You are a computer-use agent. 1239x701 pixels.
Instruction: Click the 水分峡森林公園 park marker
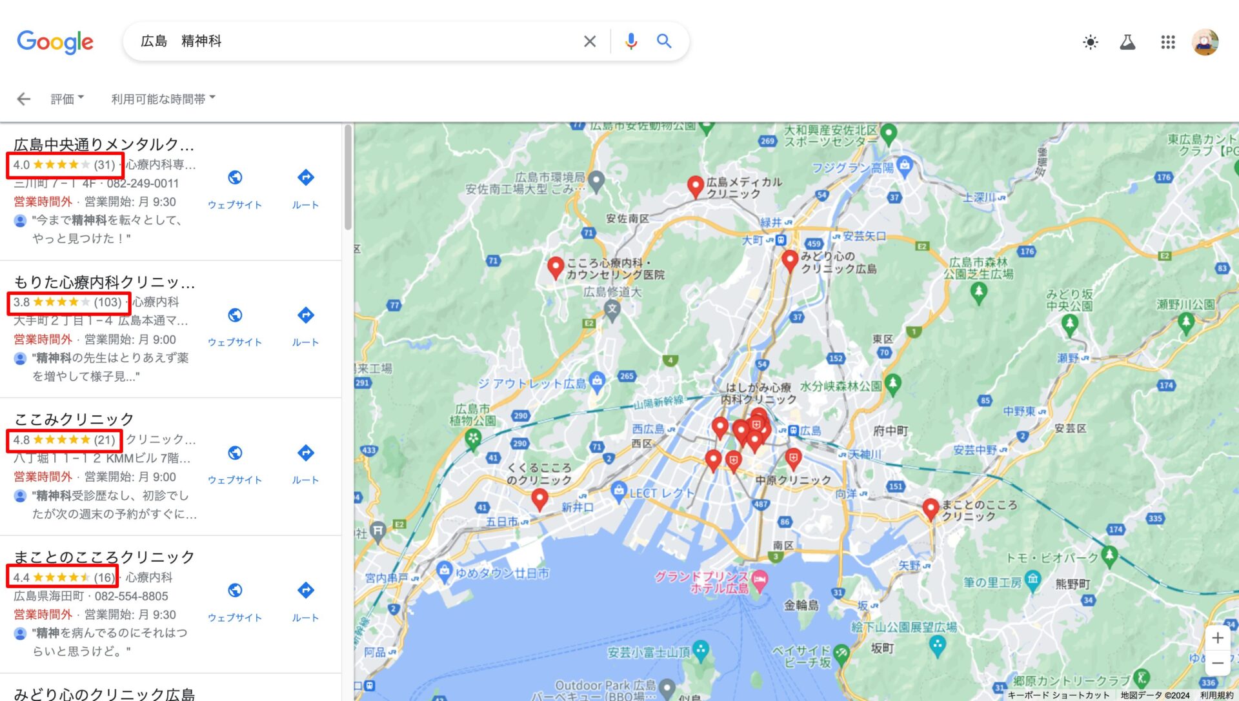pos(893,384)
